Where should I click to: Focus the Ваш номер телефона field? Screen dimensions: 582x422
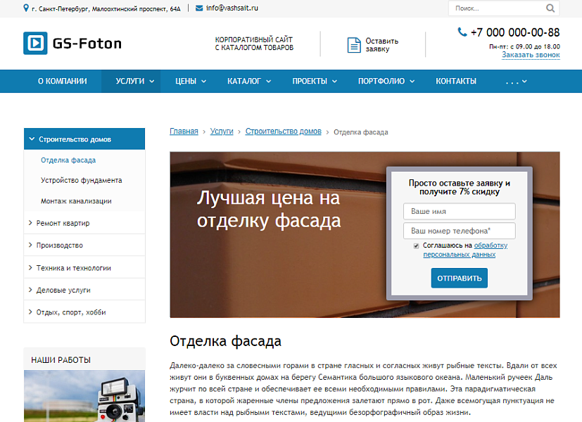coord(459,231)
